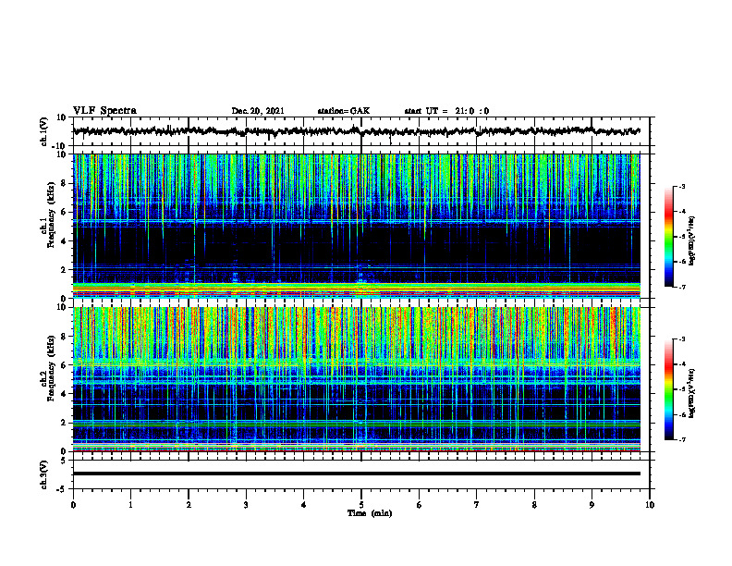Image resolution: width=732 pixels, height=566 pixels.
Task: Click the ch.1 colorbar log(PSD) unit label
Action: click(x=692, y=241)
